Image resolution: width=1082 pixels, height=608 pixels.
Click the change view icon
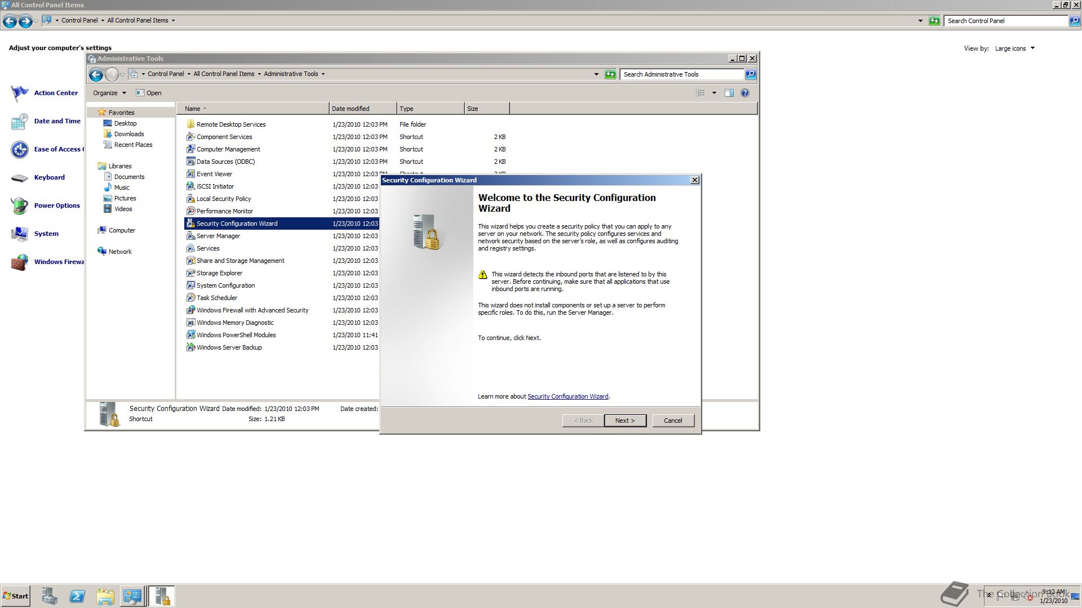pos(700,93)
